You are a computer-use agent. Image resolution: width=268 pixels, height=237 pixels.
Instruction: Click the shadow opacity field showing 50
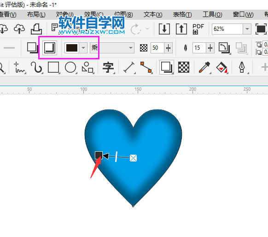[x=157, y=48]
